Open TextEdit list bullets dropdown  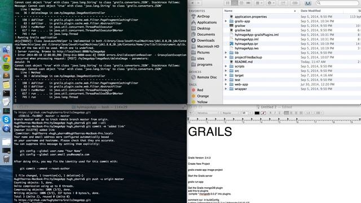click(x=319, y=113)
